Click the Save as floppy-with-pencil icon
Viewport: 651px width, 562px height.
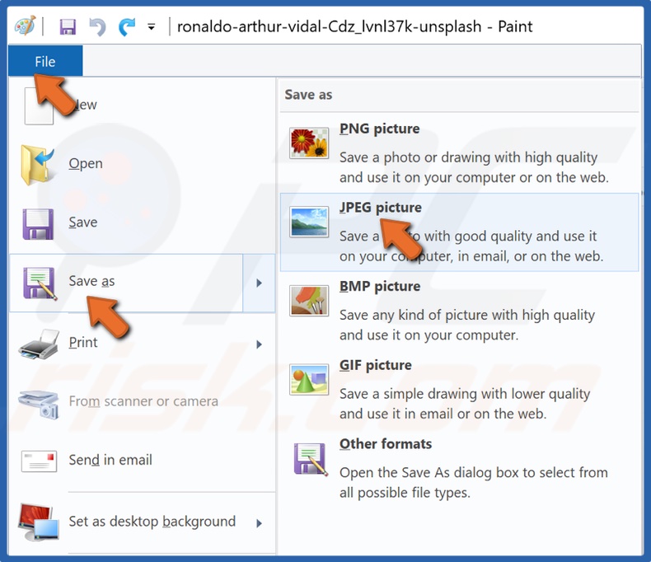pyautogui.click(x=40, y=284)
